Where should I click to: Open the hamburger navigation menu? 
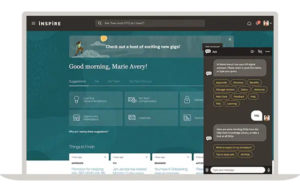(x=33, y=23)
